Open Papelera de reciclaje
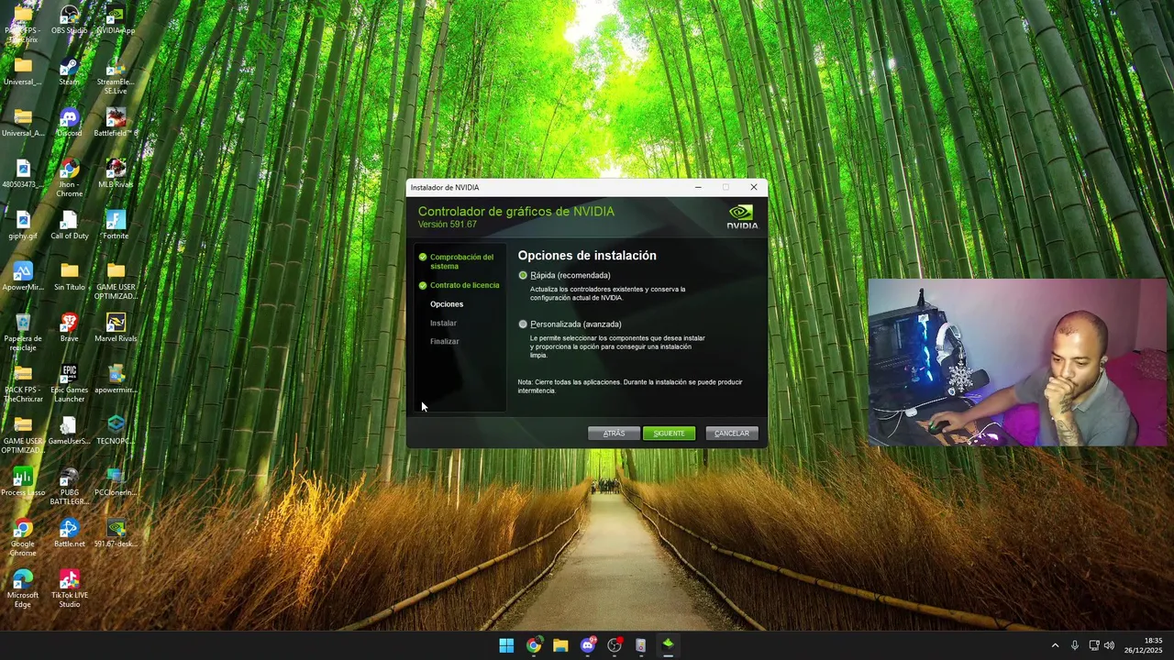This screenshot has width=1174, height=660. coord(23,333)
